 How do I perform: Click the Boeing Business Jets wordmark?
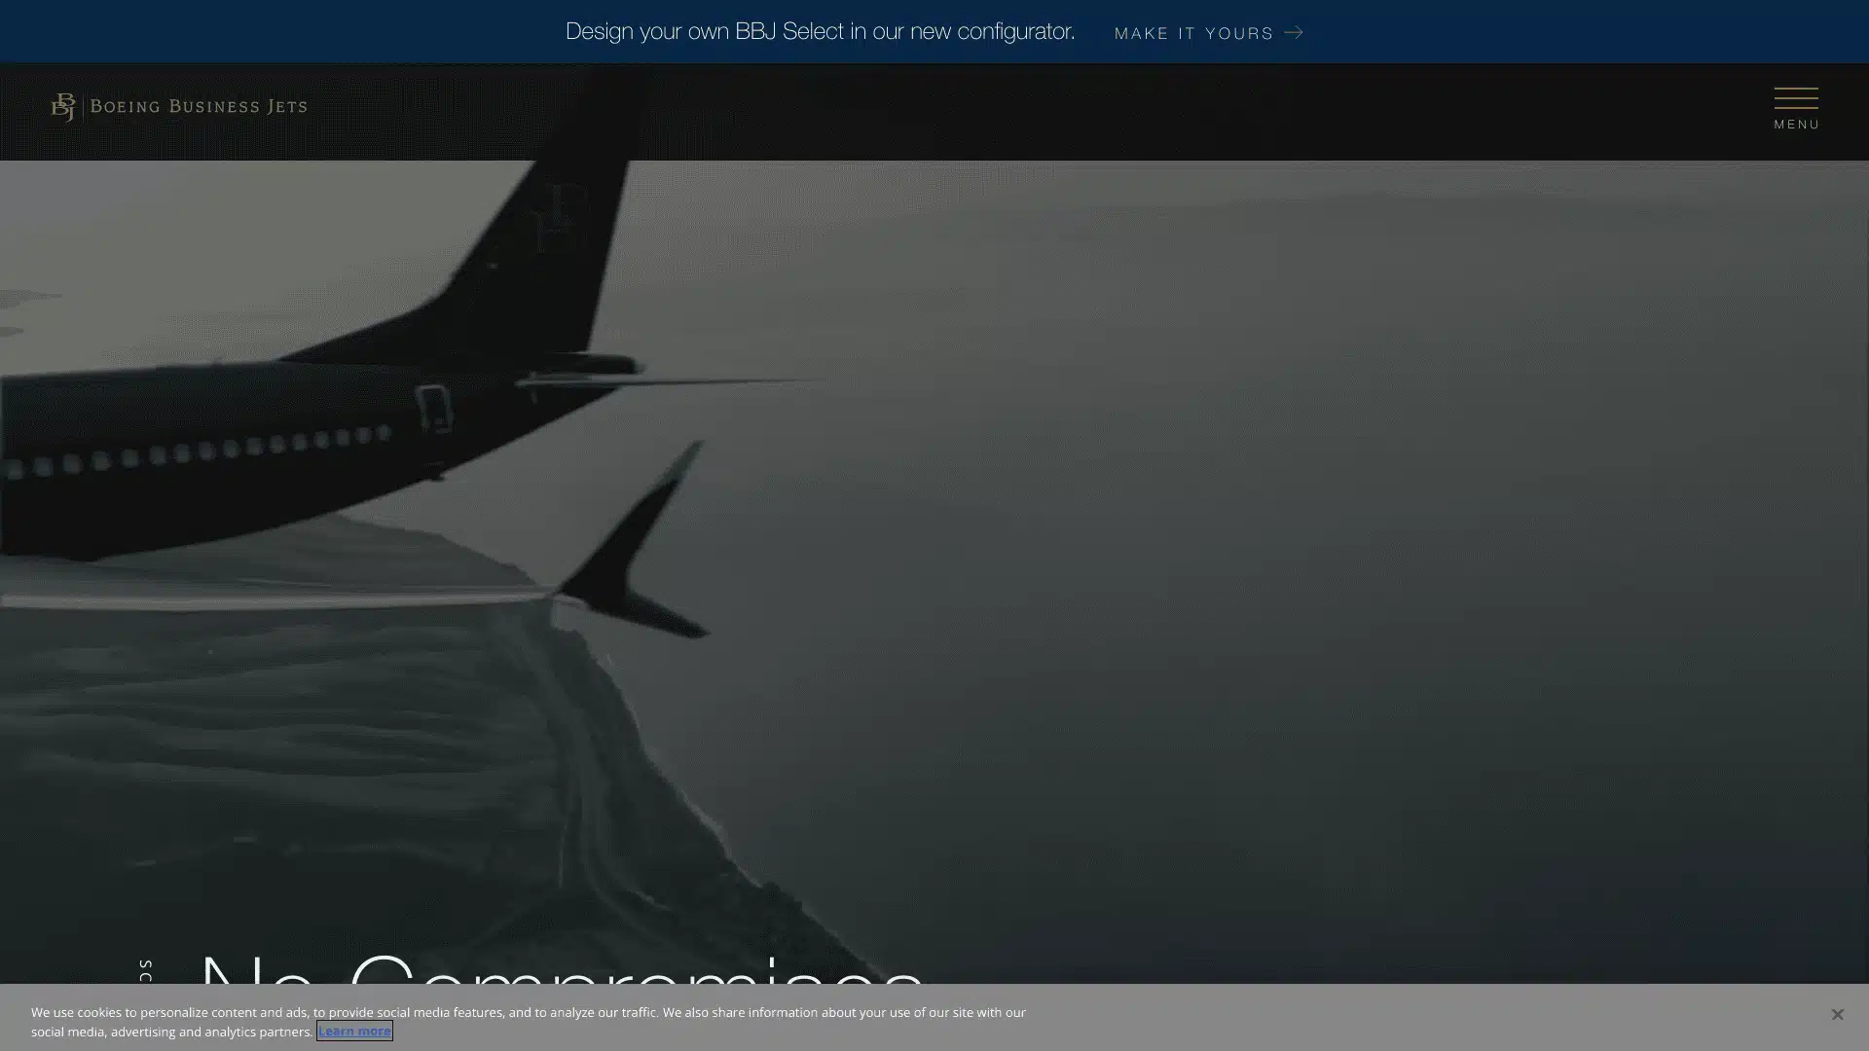pyautogui.click(x=199, y=107)
